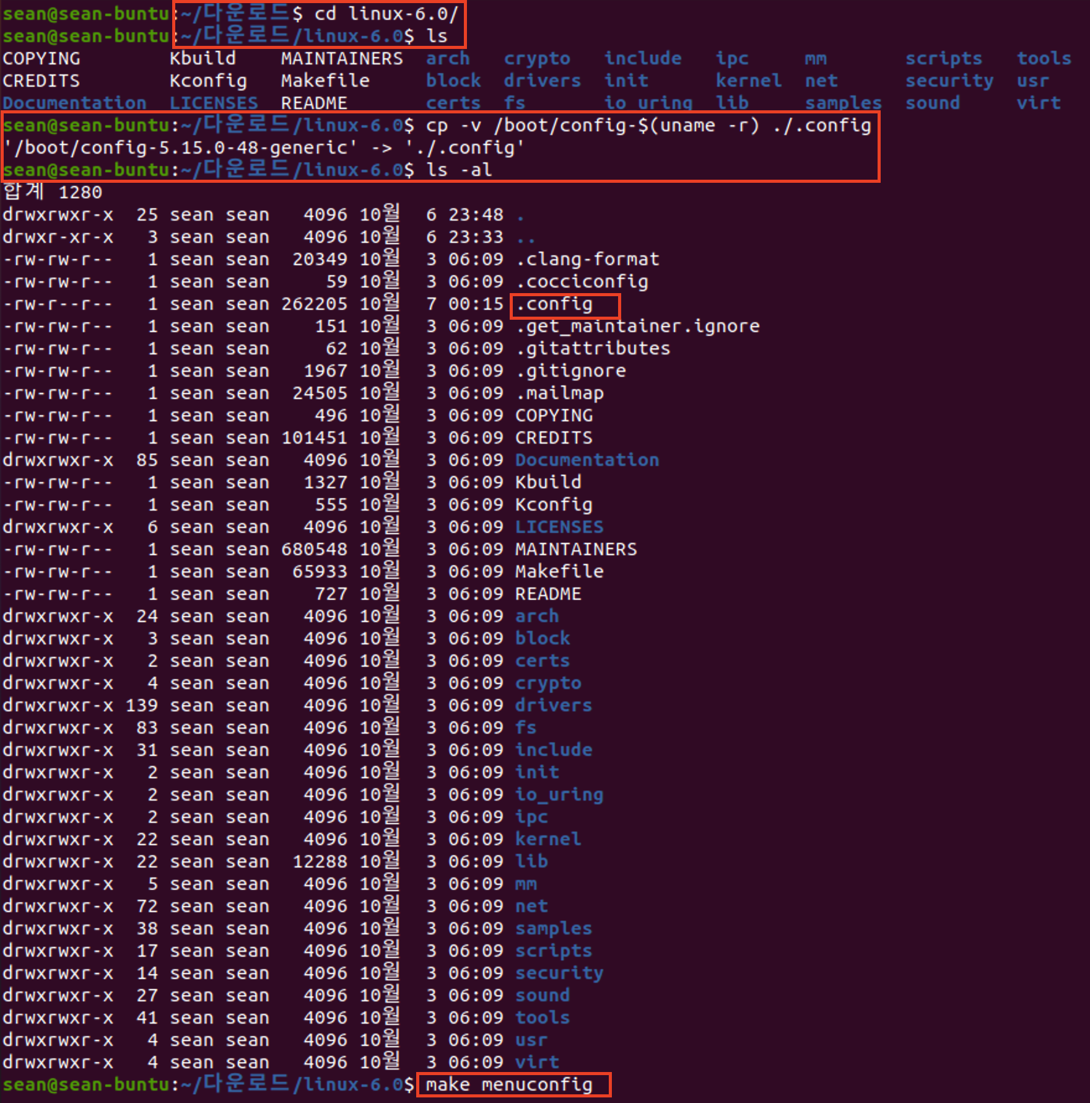Select "README" in the ls -al listing
This screenshot has height=1103, width=1090.
[x=548, y=594]
